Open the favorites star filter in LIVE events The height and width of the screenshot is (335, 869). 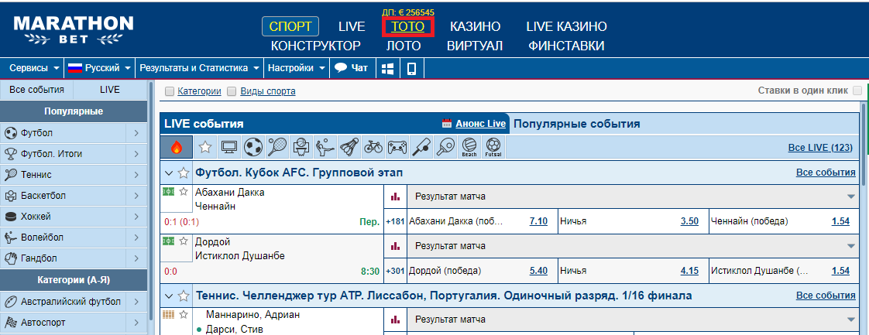[205, 147]
